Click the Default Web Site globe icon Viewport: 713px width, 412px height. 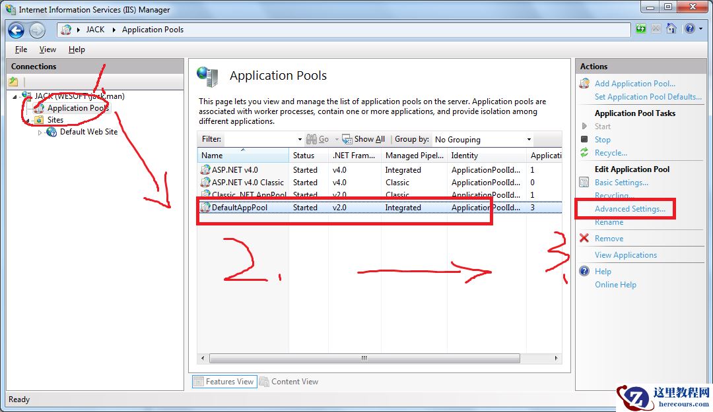click(x=52, y=132)
